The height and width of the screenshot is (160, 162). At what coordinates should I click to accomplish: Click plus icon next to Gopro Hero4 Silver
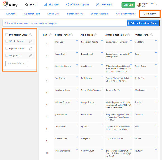(131, 137)
